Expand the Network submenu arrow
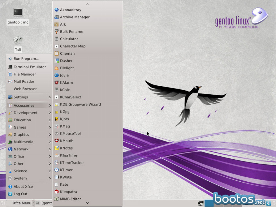The width and height of the screenshot is (276, 207). (50, 149)
